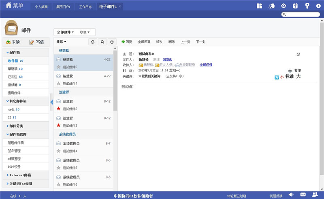This screenshot has width=324, height=199.
Task: Close the 电子邮件1 tab
Action: click(119, 6)
